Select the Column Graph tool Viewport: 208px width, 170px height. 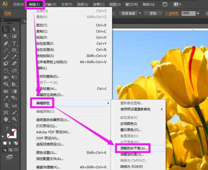point(14,105)
